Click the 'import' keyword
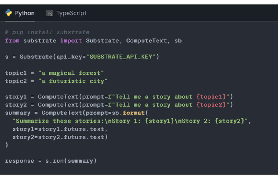Viewport: 278px width, 181px height. pos(71,41)
